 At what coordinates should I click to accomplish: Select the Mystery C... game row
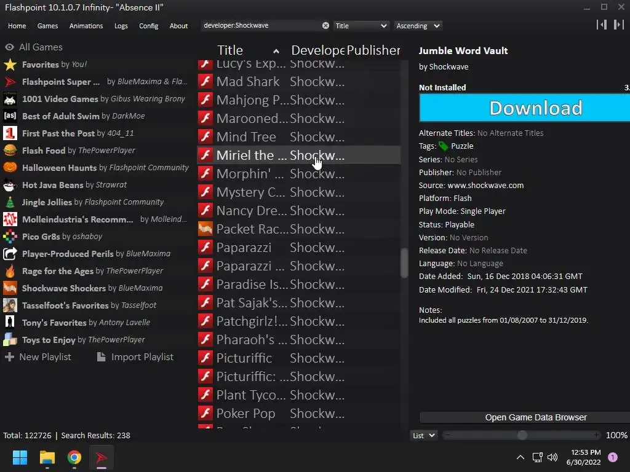click(299, 192)
